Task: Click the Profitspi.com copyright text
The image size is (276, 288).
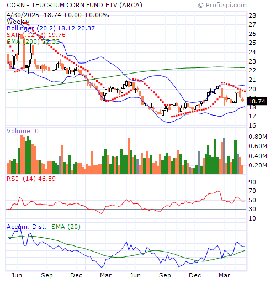Action: 222,5
